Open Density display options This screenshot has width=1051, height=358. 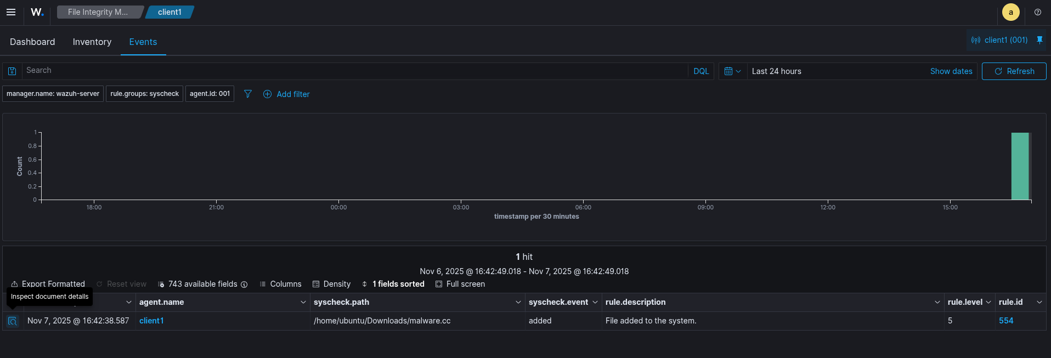[x=331, y=284]
